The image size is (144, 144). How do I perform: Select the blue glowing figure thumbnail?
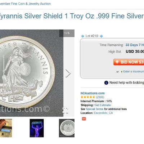(x=37, y=128)
